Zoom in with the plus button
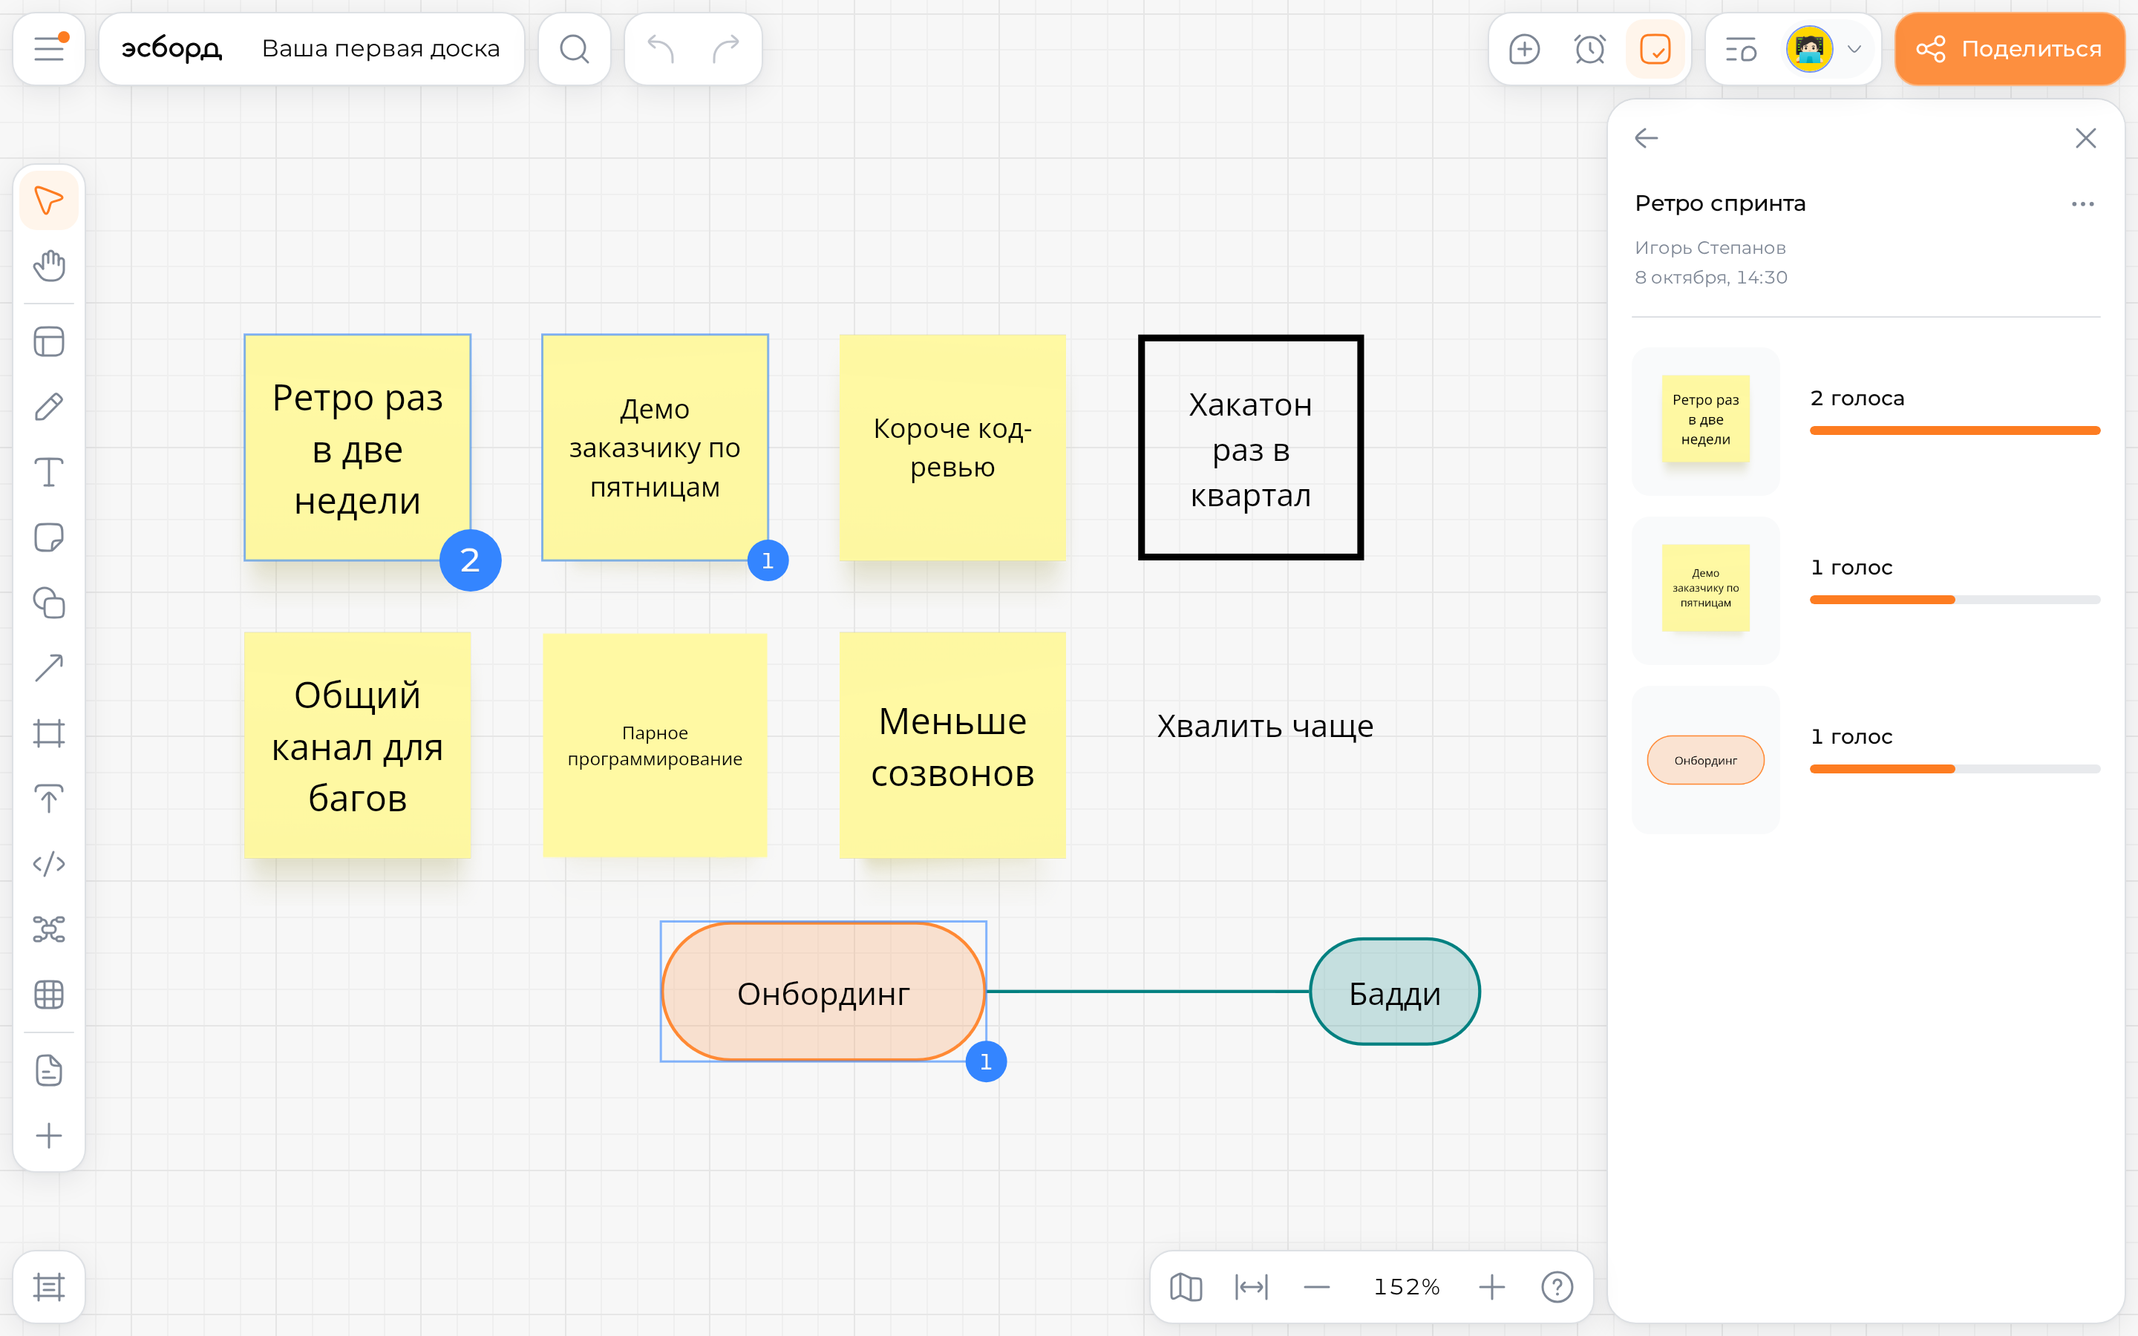2138x1336 pixels. [x=1491, y=1286]
